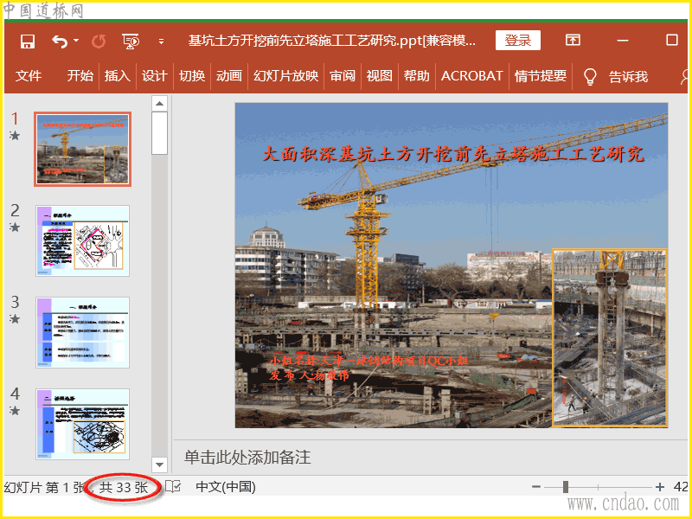Open the Undo history dropdown arrow
692x519 pixels.
76,41
